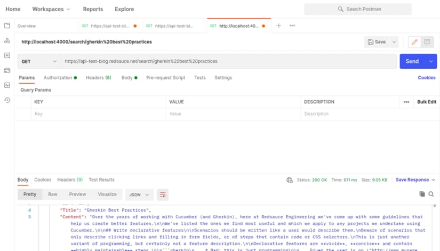Switch to response Cookies tab
This screenshot has height=251, width=440.
click(x=43, y=180)
